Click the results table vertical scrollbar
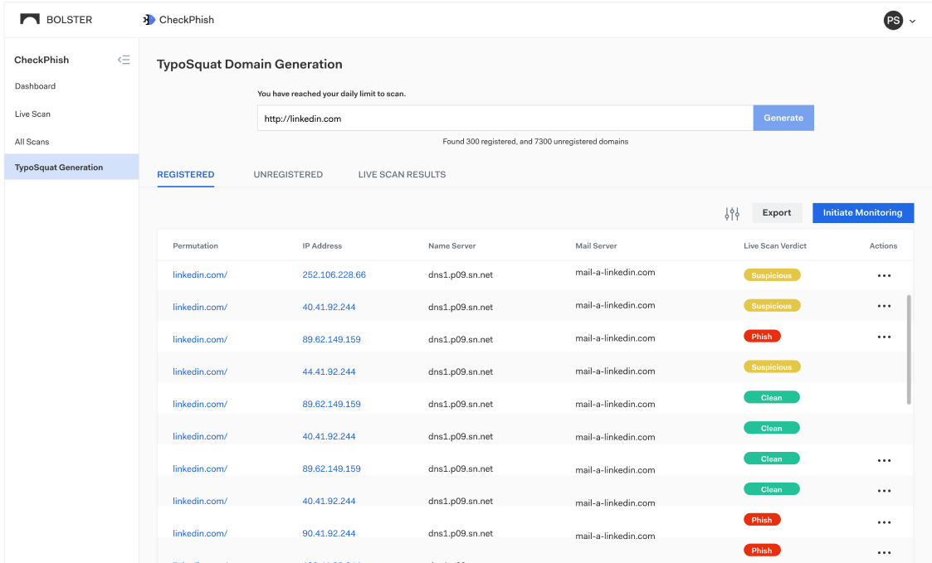 [x=910, y=348]
